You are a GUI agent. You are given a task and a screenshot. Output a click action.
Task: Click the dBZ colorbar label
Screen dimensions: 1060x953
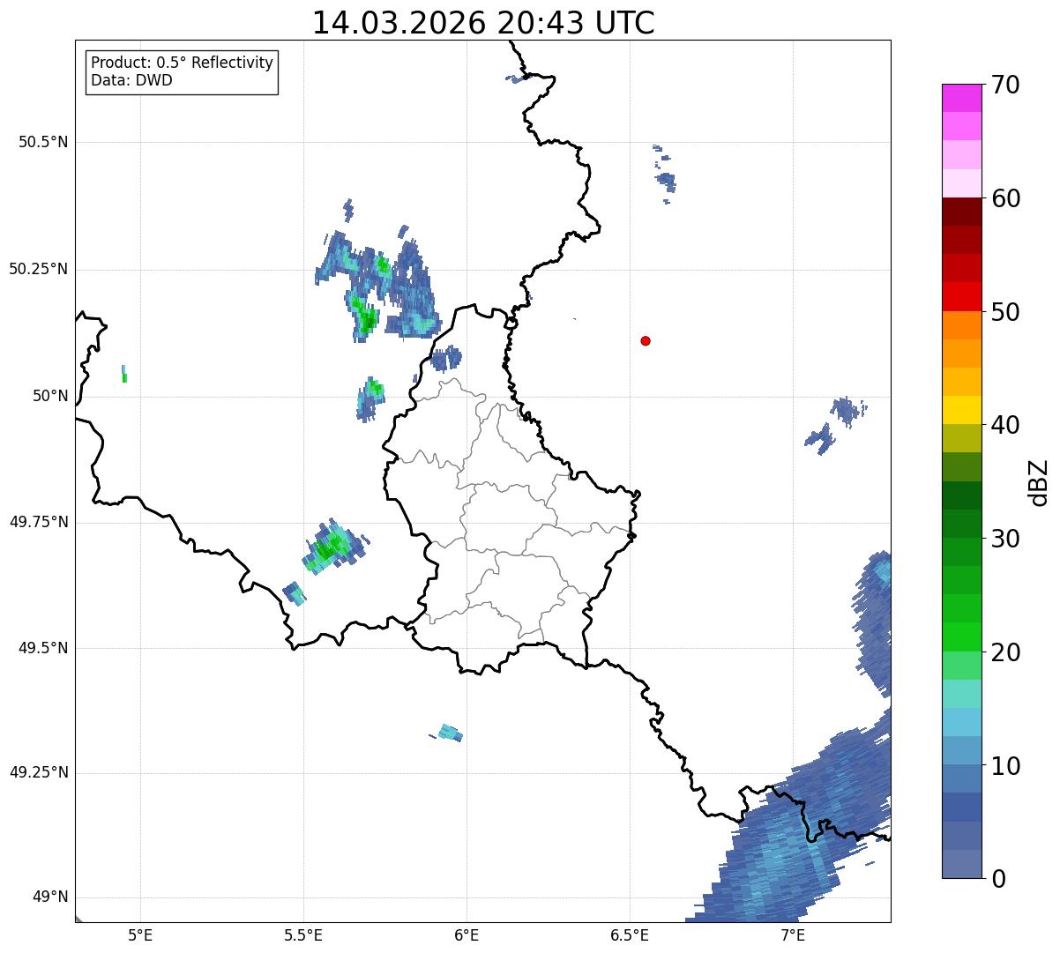1039,481
